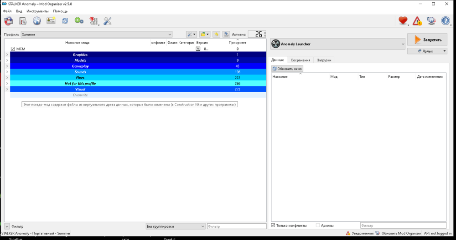The height and width of the screenshot is (240, 456).
Task: Expand the Sounds separator
Action: coord(7,72)
